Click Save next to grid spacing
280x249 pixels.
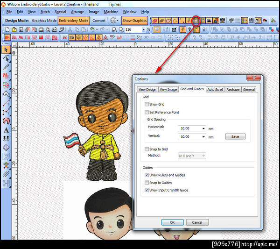[235, 136]
